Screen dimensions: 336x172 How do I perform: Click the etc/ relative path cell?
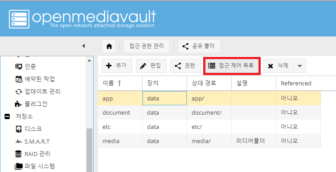coord(209,127)
